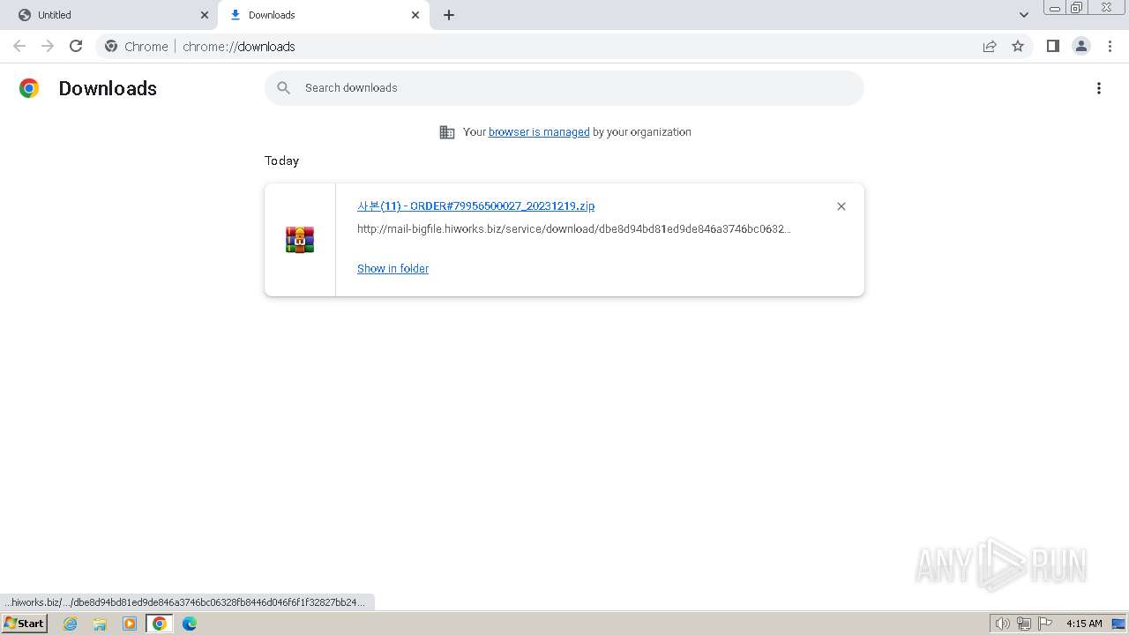Viewport: 1129px width, 635px height.
Task: Go forward using the forward arrow
Action: coord(48,46)
